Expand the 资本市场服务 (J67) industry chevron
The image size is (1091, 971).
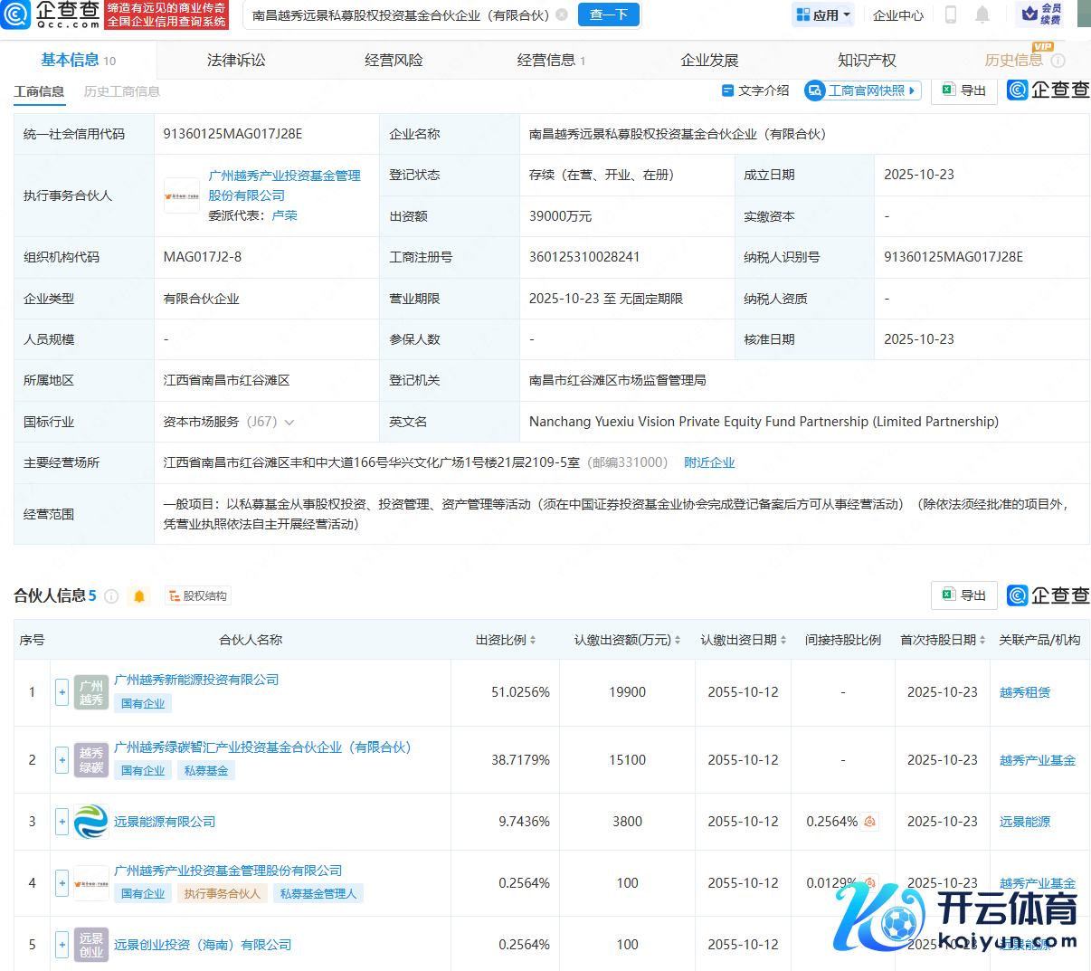tap(289, 423)
